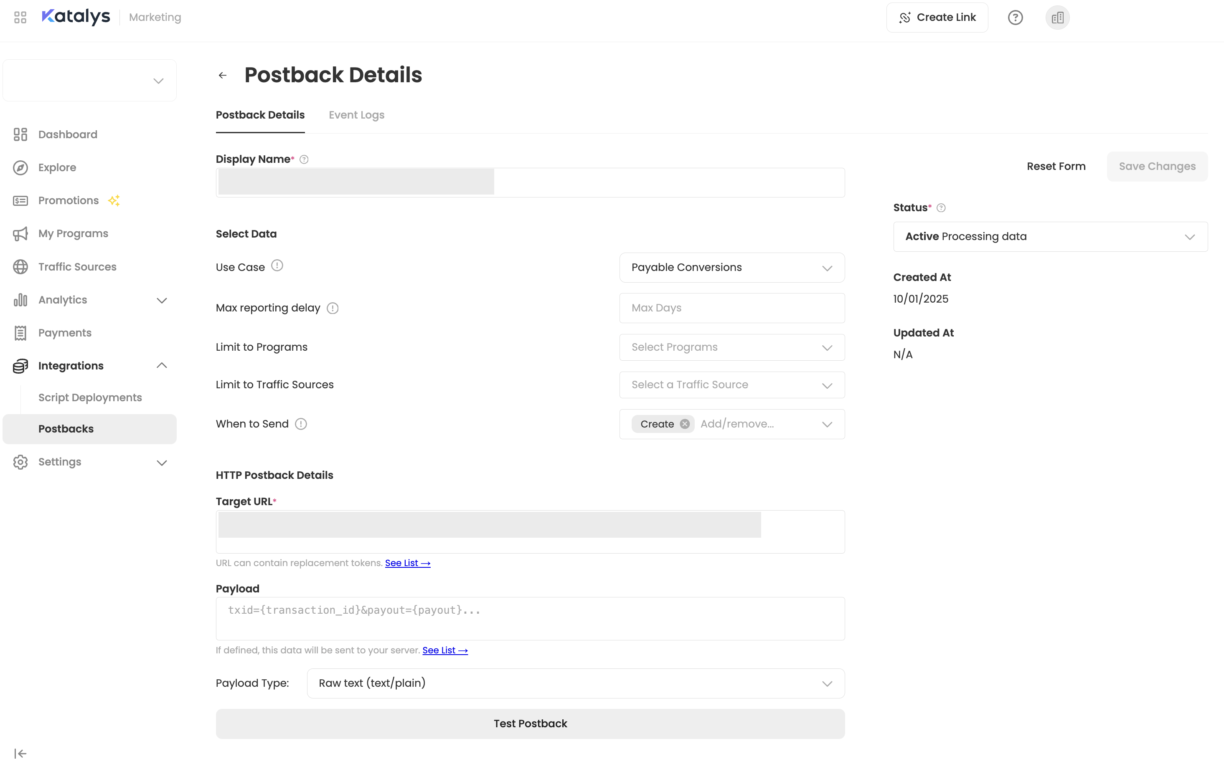The height and width of the screenshot is (759, 1224).
Task: Open Script Deployments in the sidebar
Action: tap(90, 397)
